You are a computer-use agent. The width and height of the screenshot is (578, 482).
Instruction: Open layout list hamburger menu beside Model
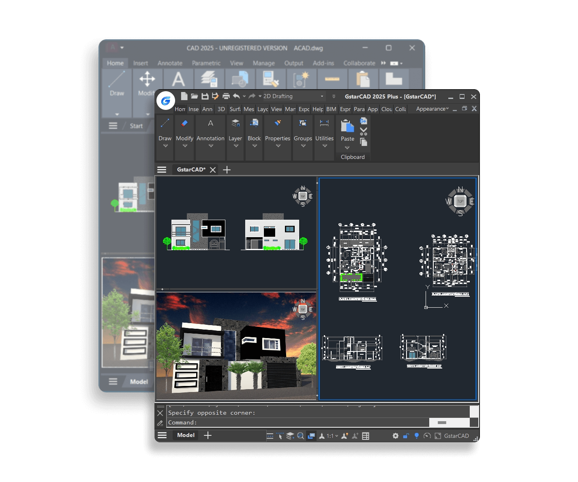pos(162,435)
